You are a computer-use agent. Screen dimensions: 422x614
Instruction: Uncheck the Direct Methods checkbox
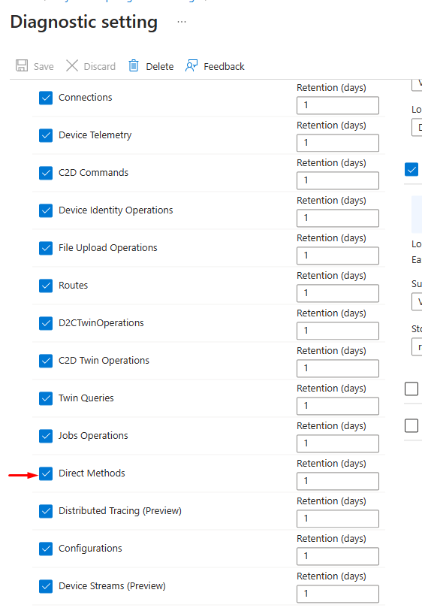point(46,473)
